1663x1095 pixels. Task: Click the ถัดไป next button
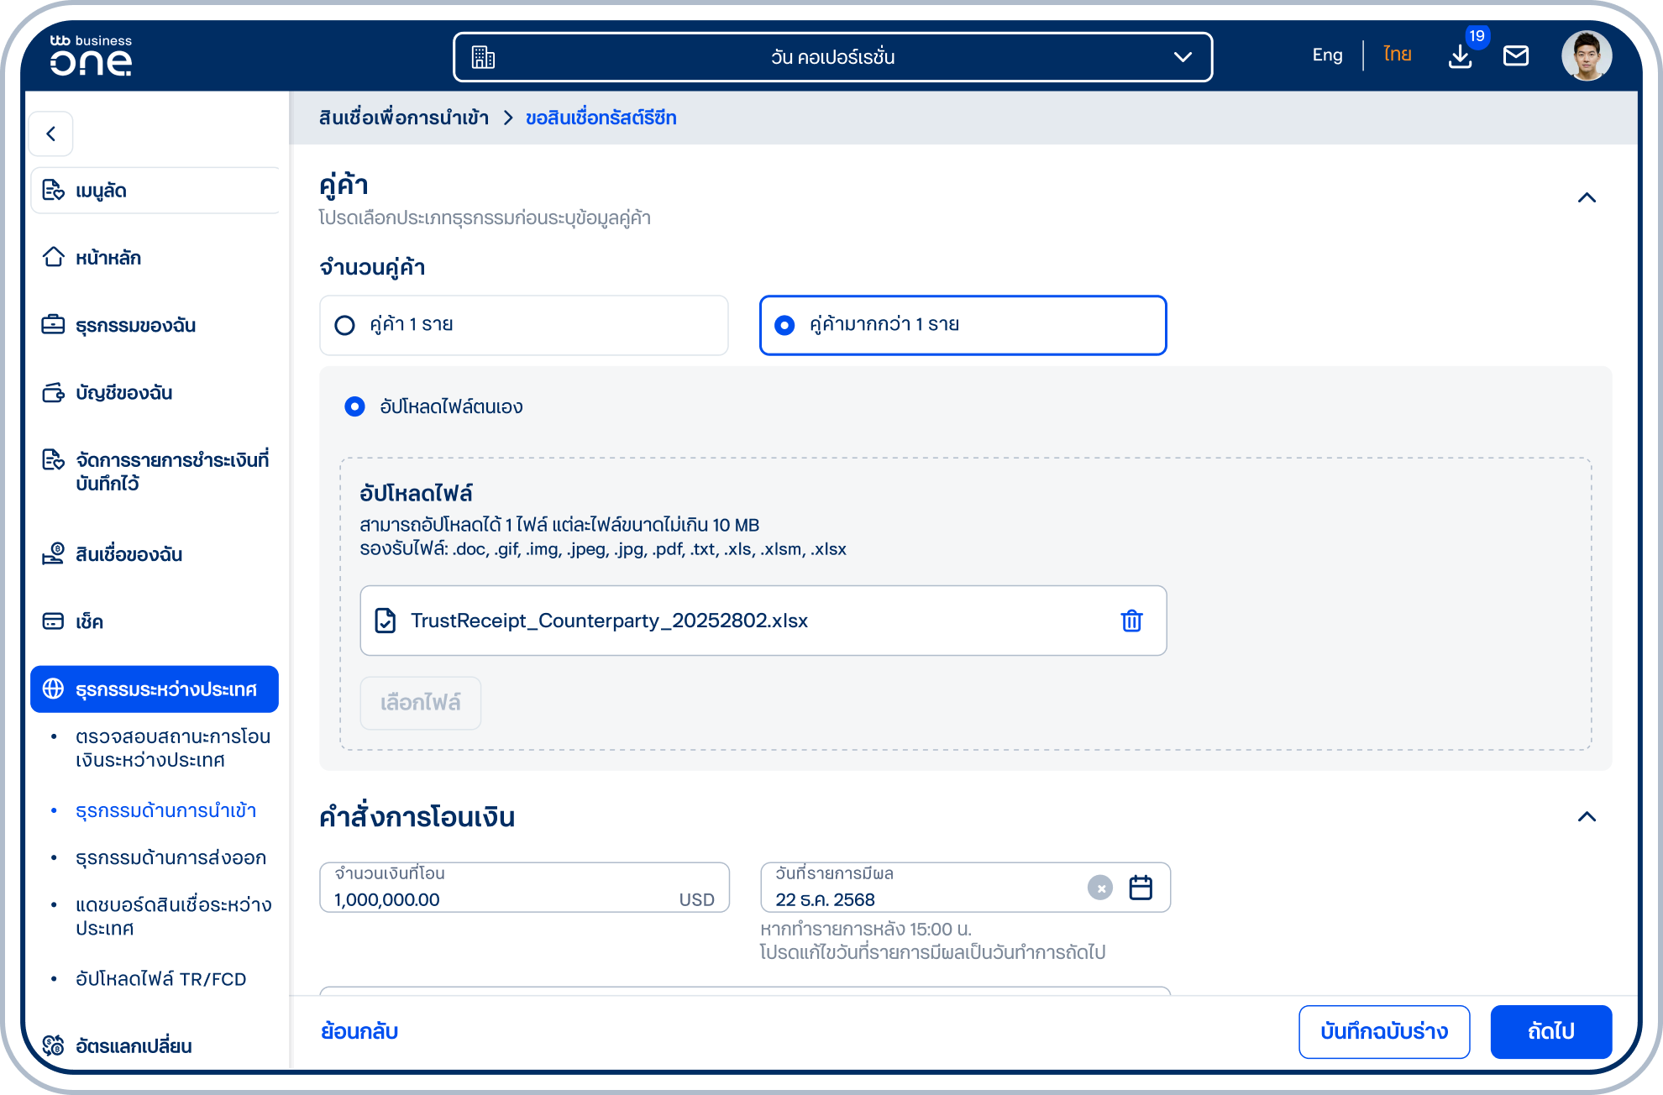1550,1031
